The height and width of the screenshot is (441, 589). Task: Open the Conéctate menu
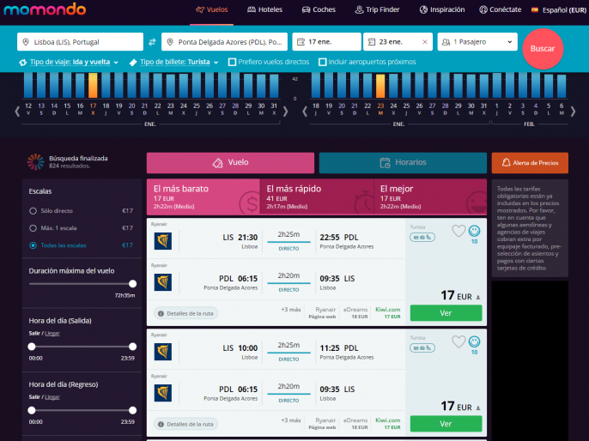(501, 9)
